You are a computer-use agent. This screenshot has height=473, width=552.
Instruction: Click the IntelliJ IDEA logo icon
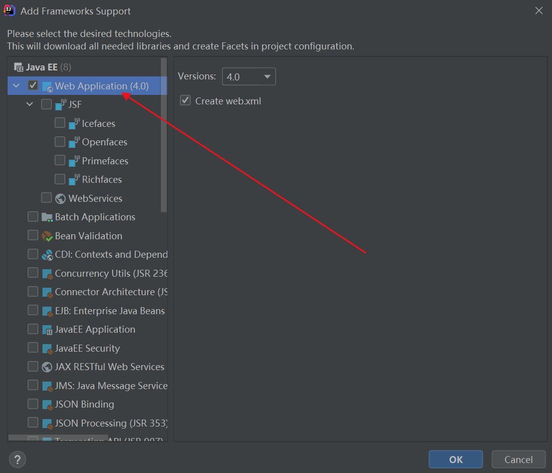pos(9,10)
